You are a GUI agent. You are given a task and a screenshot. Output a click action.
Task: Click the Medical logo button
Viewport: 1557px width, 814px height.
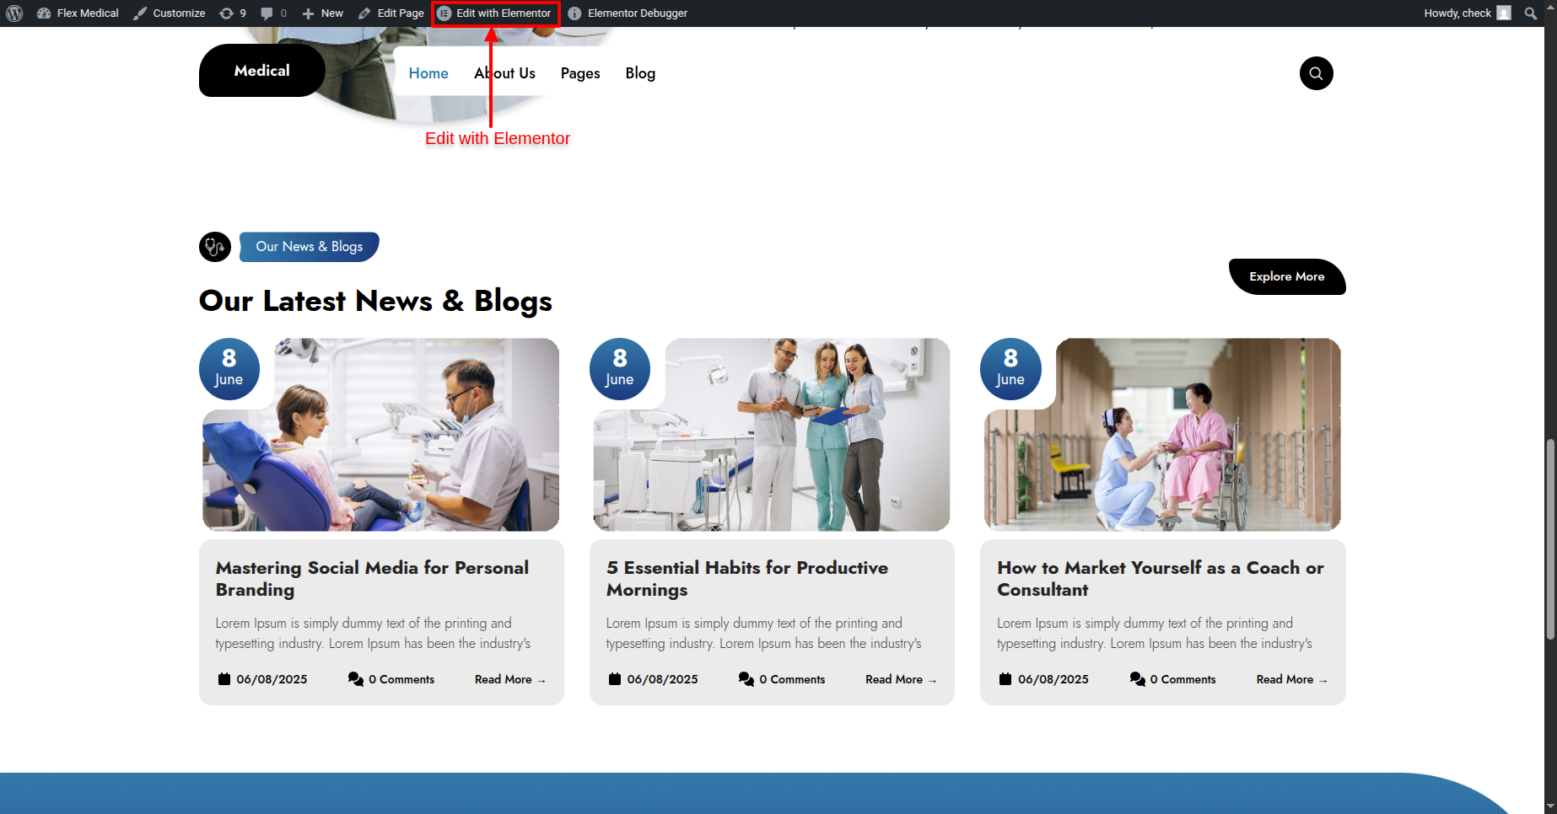coord(262,71)
